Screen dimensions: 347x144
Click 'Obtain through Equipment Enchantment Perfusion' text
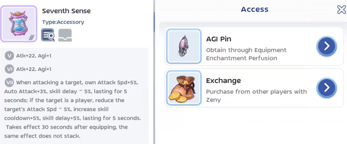pos(246,54)
